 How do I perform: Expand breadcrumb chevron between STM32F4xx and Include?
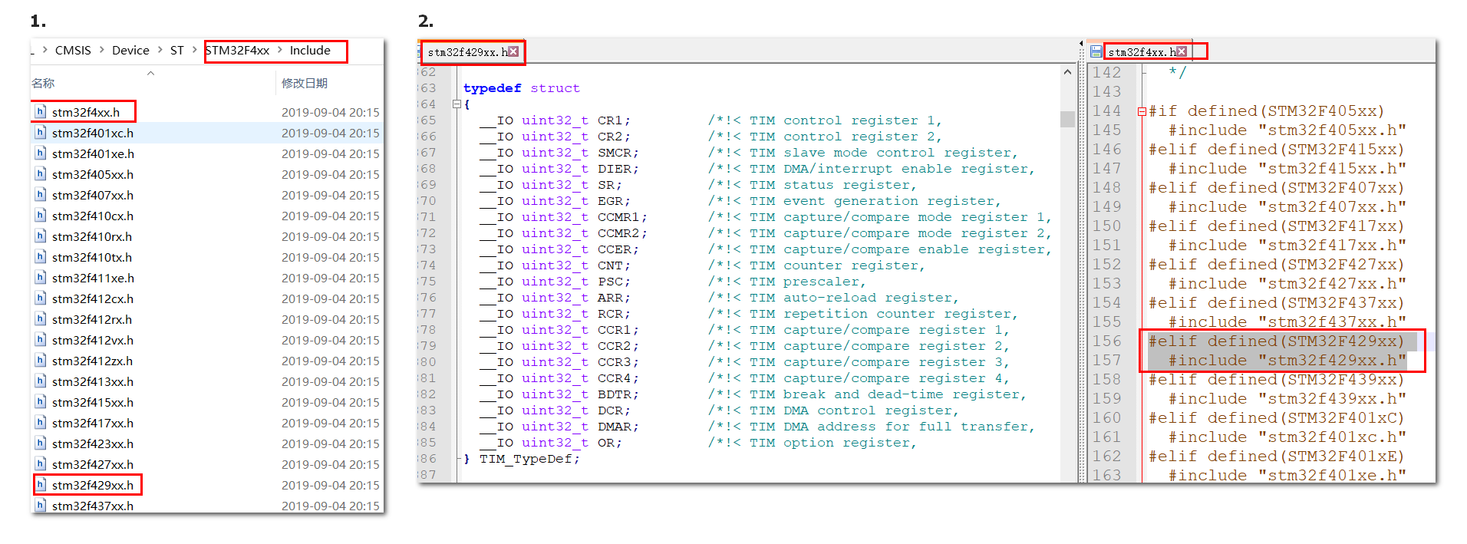(x=280, y=51)
